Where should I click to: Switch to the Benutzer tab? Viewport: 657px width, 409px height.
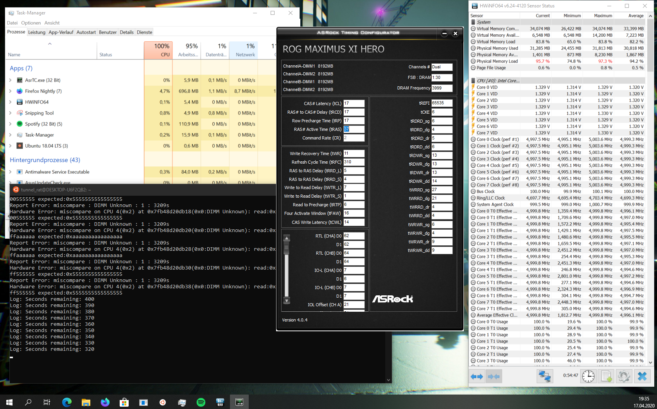click(108, 32)
